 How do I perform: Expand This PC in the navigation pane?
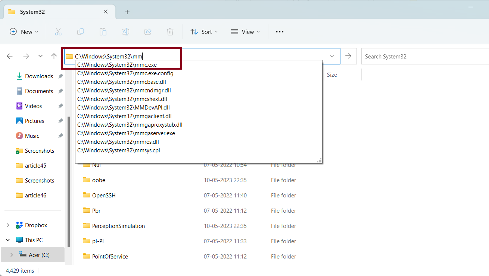click(8, 240)
